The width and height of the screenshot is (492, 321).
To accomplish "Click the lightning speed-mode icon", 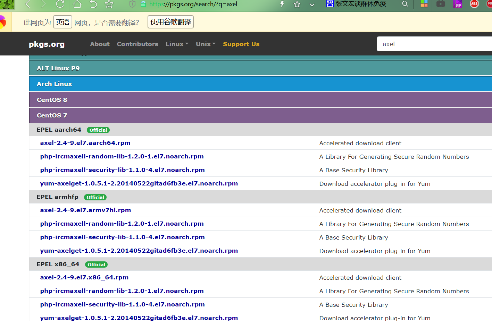I will pyautogui.click(x=282, y=4).
